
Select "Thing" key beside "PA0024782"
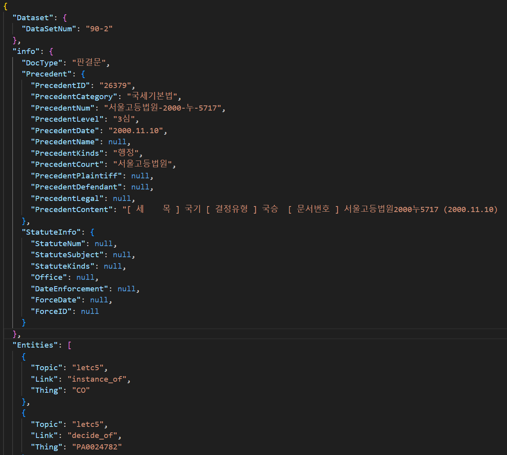[47, 447]
